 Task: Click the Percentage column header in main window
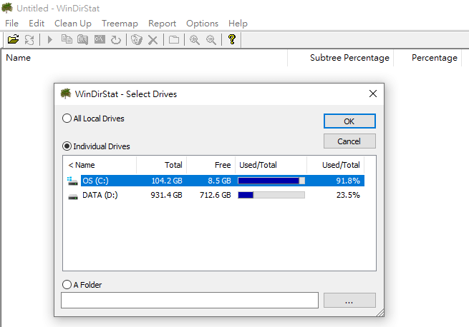427,58
